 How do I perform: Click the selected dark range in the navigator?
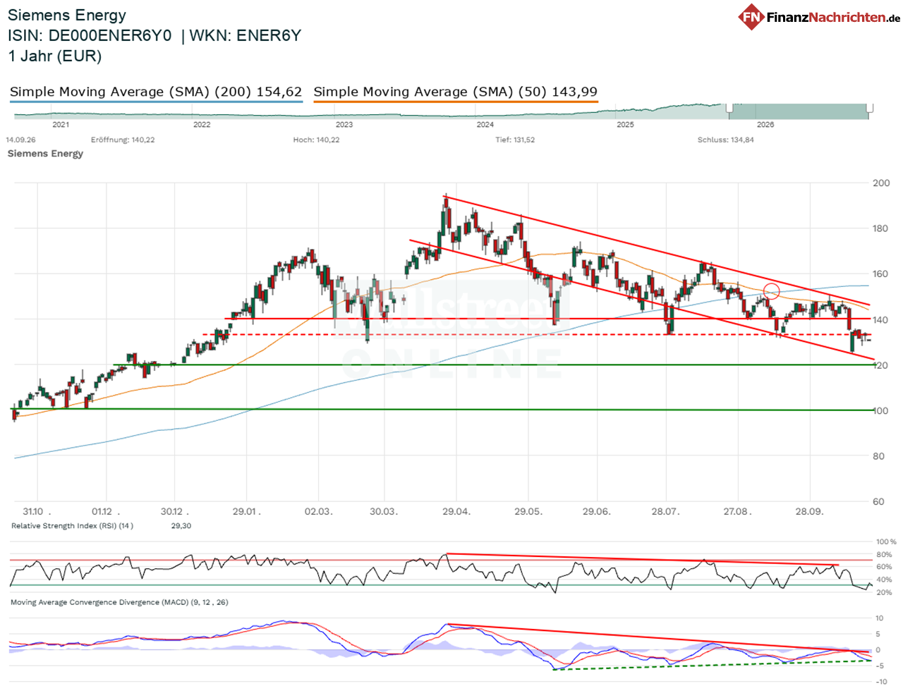(x=799, y=111)
